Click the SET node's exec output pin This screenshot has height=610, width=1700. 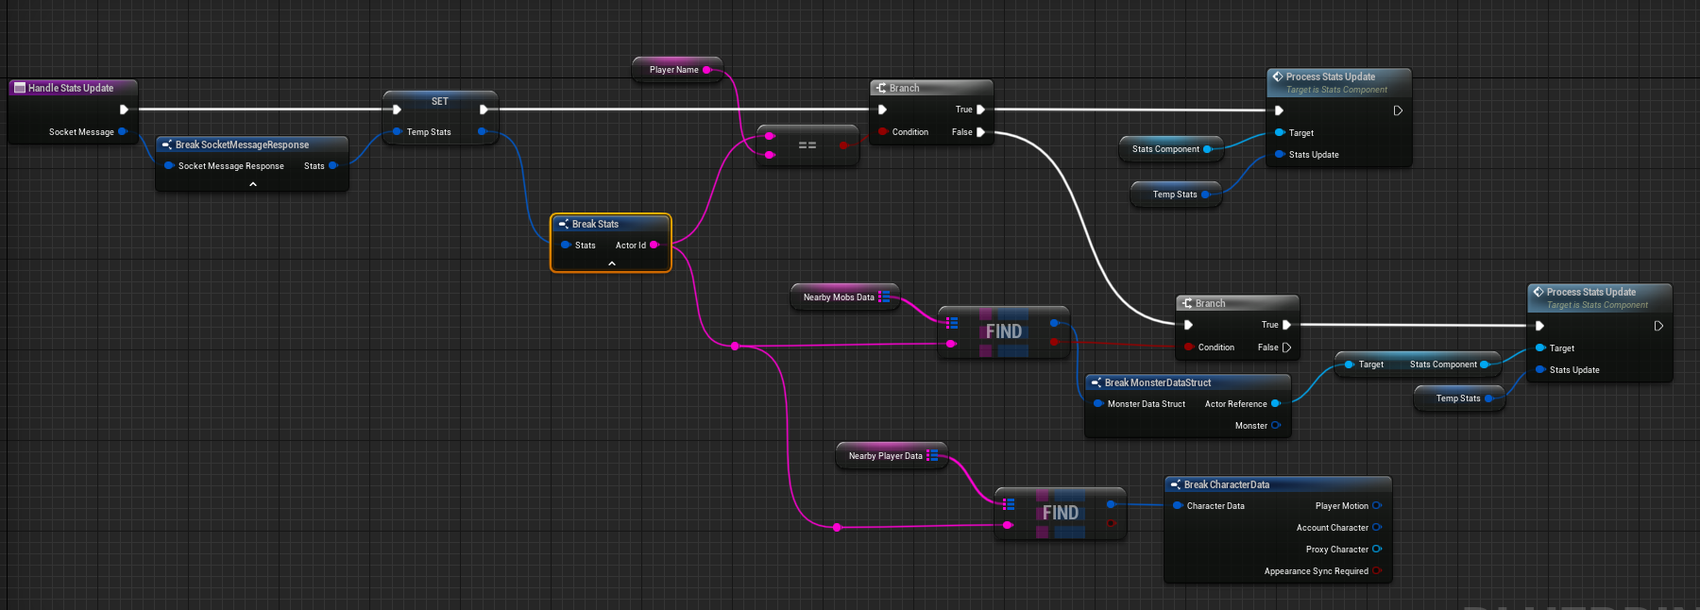click(484, 110)
